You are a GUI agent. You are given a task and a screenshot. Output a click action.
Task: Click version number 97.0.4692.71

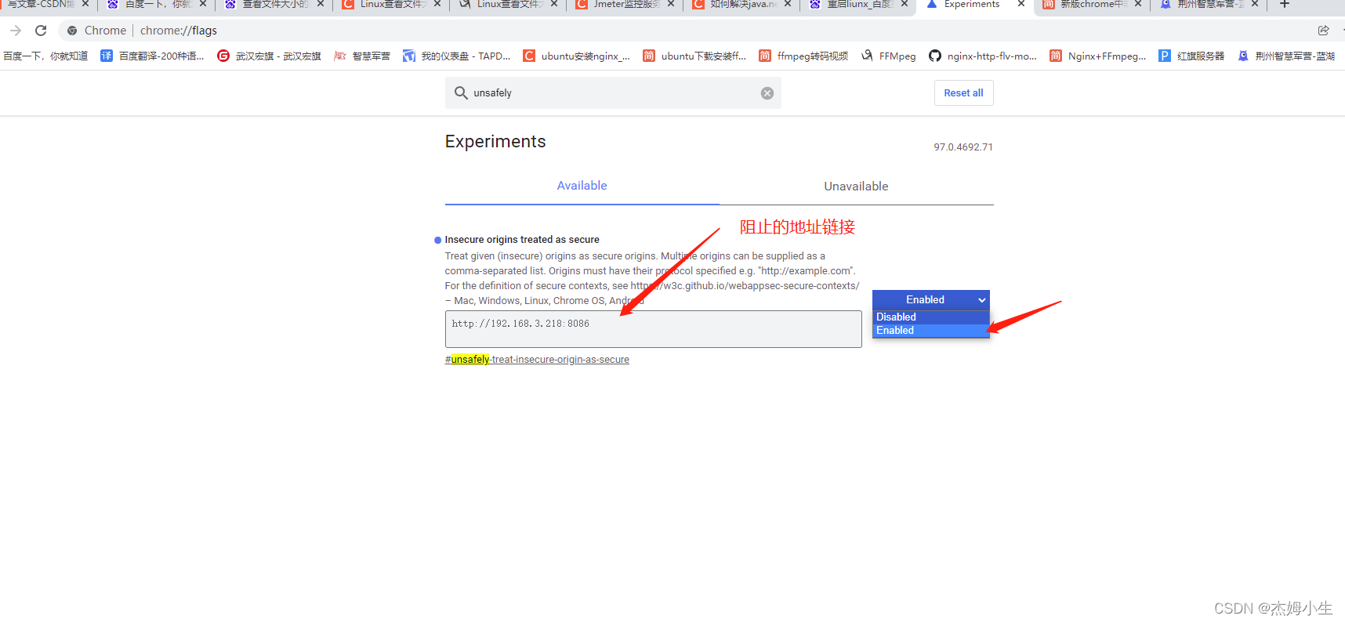963,147
